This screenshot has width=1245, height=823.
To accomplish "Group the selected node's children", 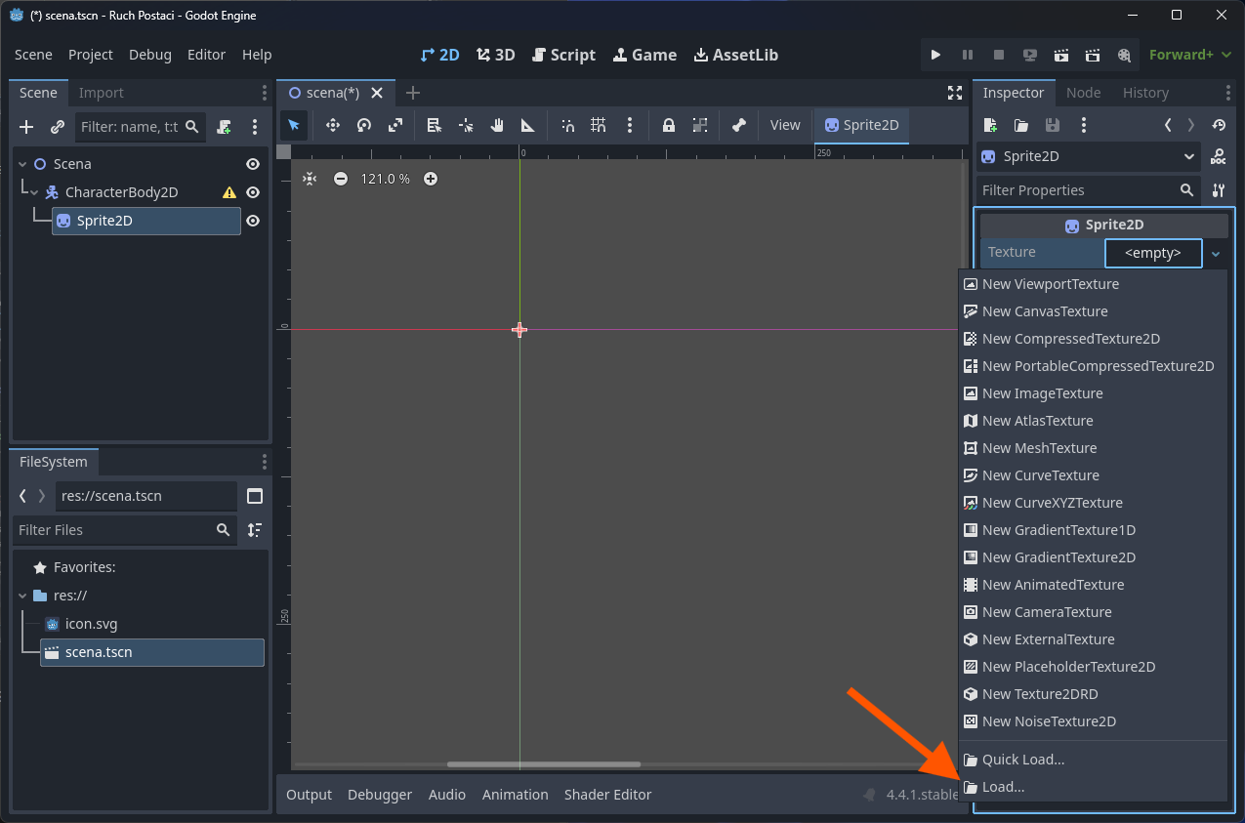I will [x=700, y=125].
